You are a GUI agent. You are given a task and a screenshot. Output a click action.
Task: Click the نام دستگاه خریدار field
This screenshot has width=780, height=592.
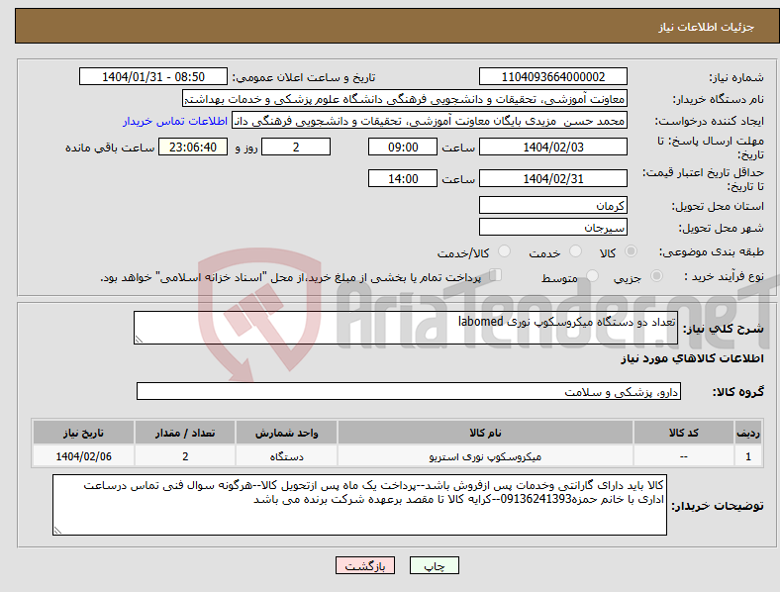(405, 98)
